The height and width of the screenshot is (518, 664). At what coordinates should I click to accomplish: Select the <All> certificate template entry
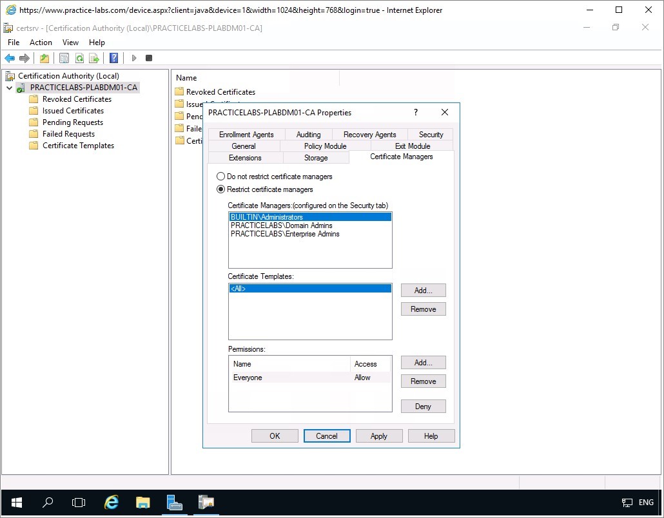(310, 289)
